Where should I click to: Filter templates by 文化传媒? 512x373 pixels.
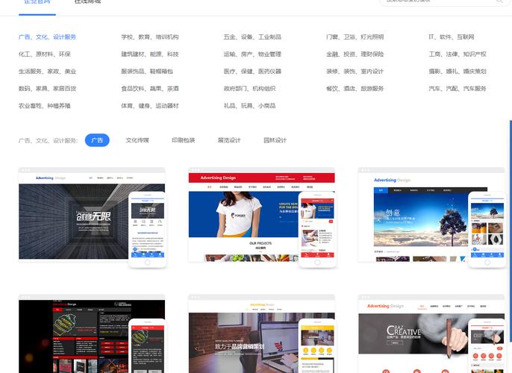coord(137,140)
